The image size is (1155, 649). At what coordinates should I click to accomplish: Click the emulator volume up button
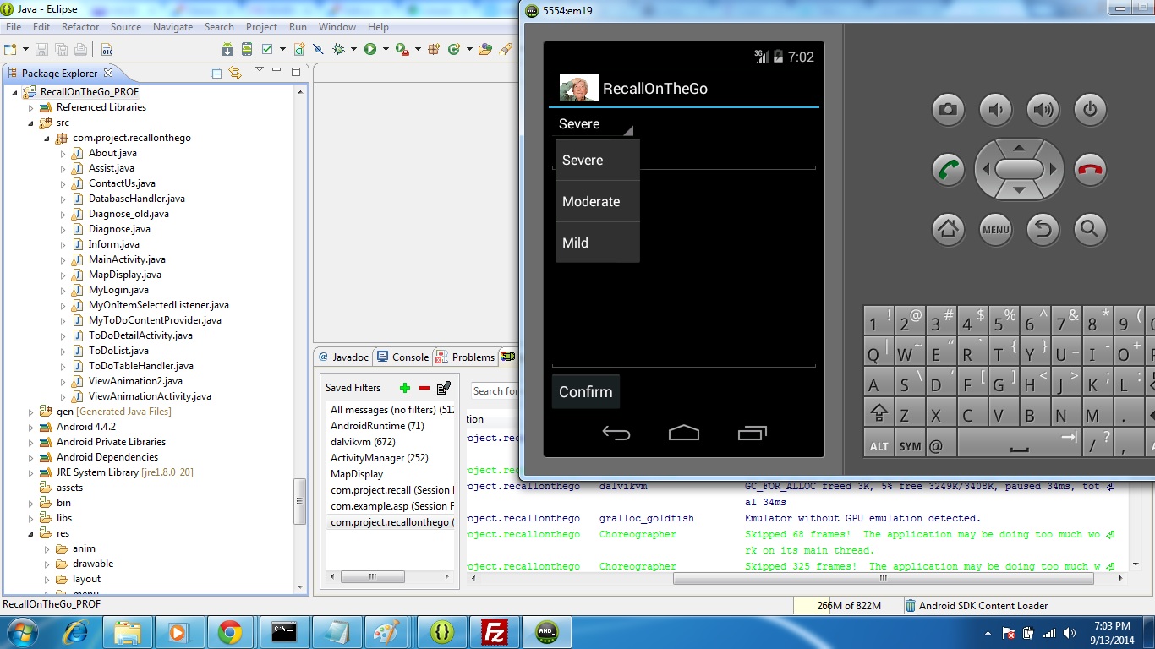(1043, 109)
